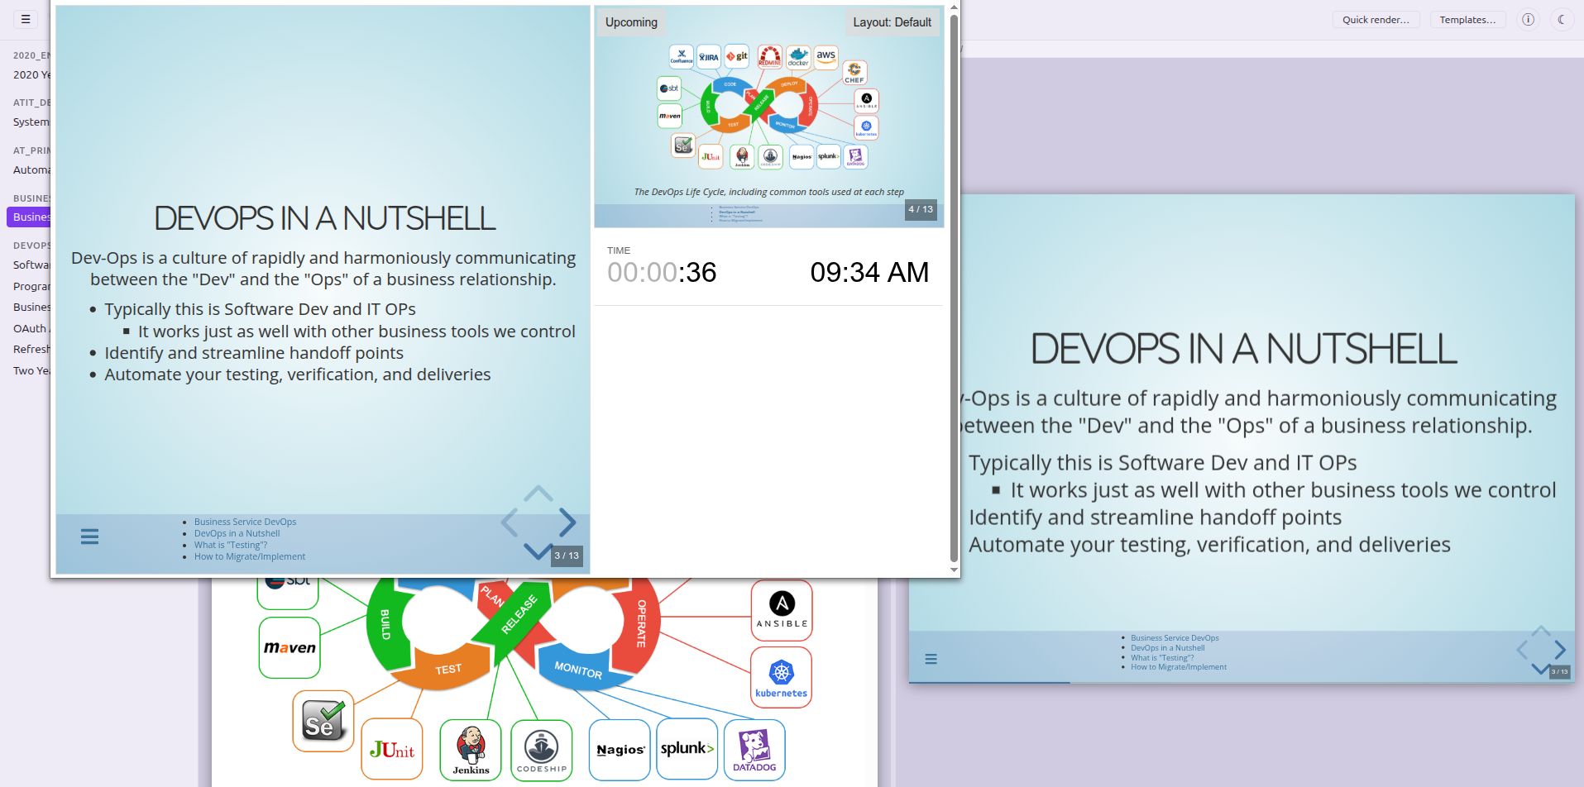Follow What is "Testing"? link in speaker view

[231, 545]
